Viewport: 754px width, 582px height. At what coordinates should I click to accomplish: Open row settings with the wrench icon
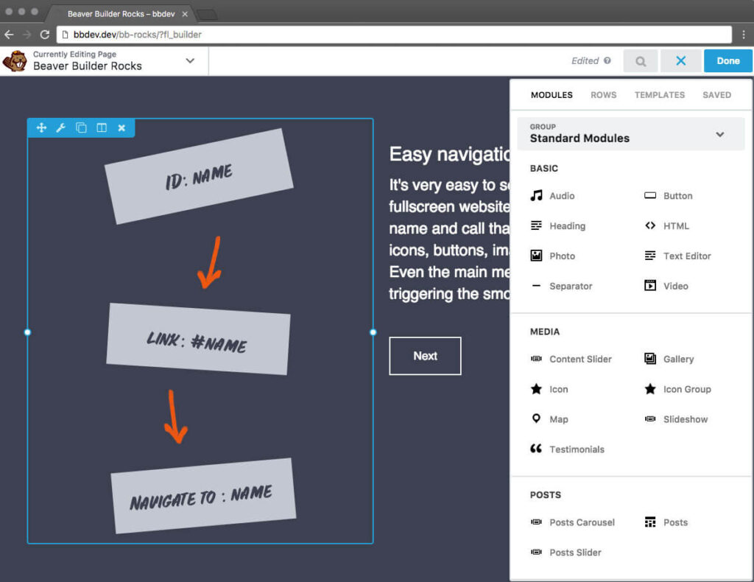(x=61, y=127)
